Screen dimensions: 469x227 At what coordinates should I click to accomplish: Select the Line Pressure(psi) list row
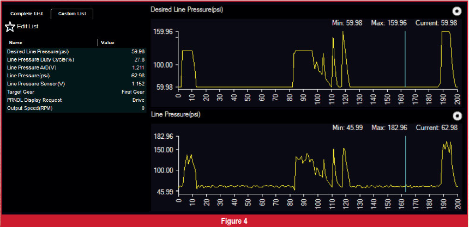click(x=75, y=76)
